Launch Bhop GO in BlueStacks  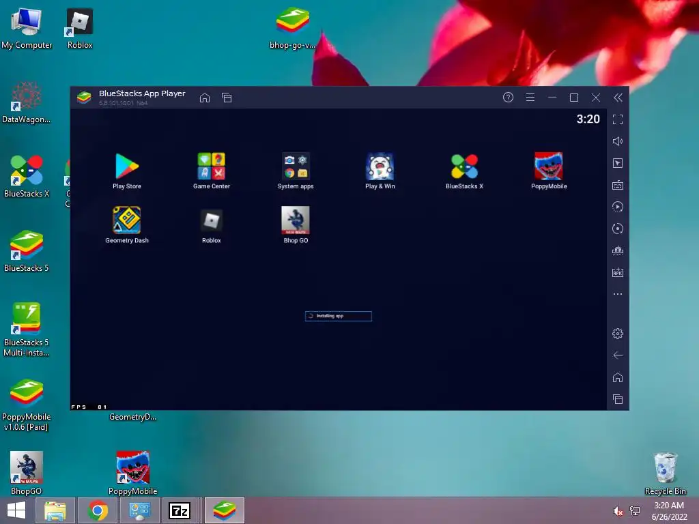[296, 225]
